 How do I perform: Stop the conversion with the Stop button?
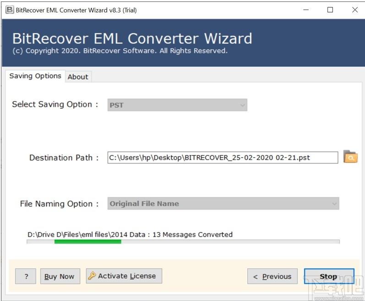pyautogui.click(x=329, y=276)
